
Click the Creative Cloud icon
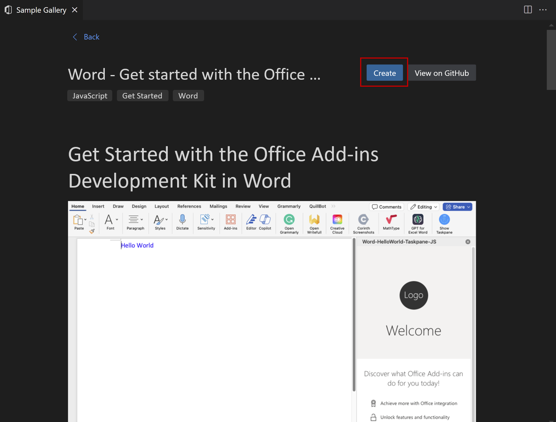click(337, 220)
